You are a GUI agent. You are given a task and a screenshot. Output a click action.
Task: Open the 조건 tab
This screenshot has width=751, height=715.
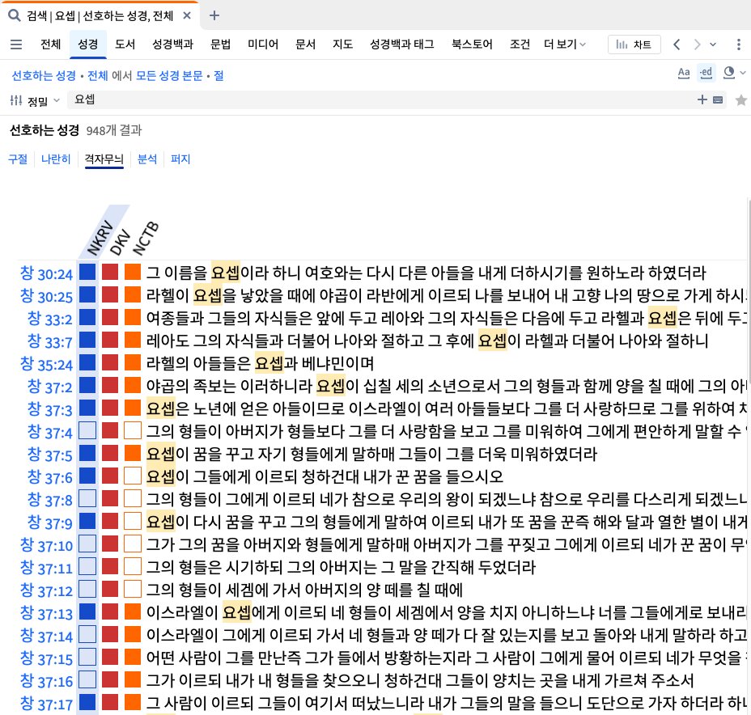[x=520, y=44]
